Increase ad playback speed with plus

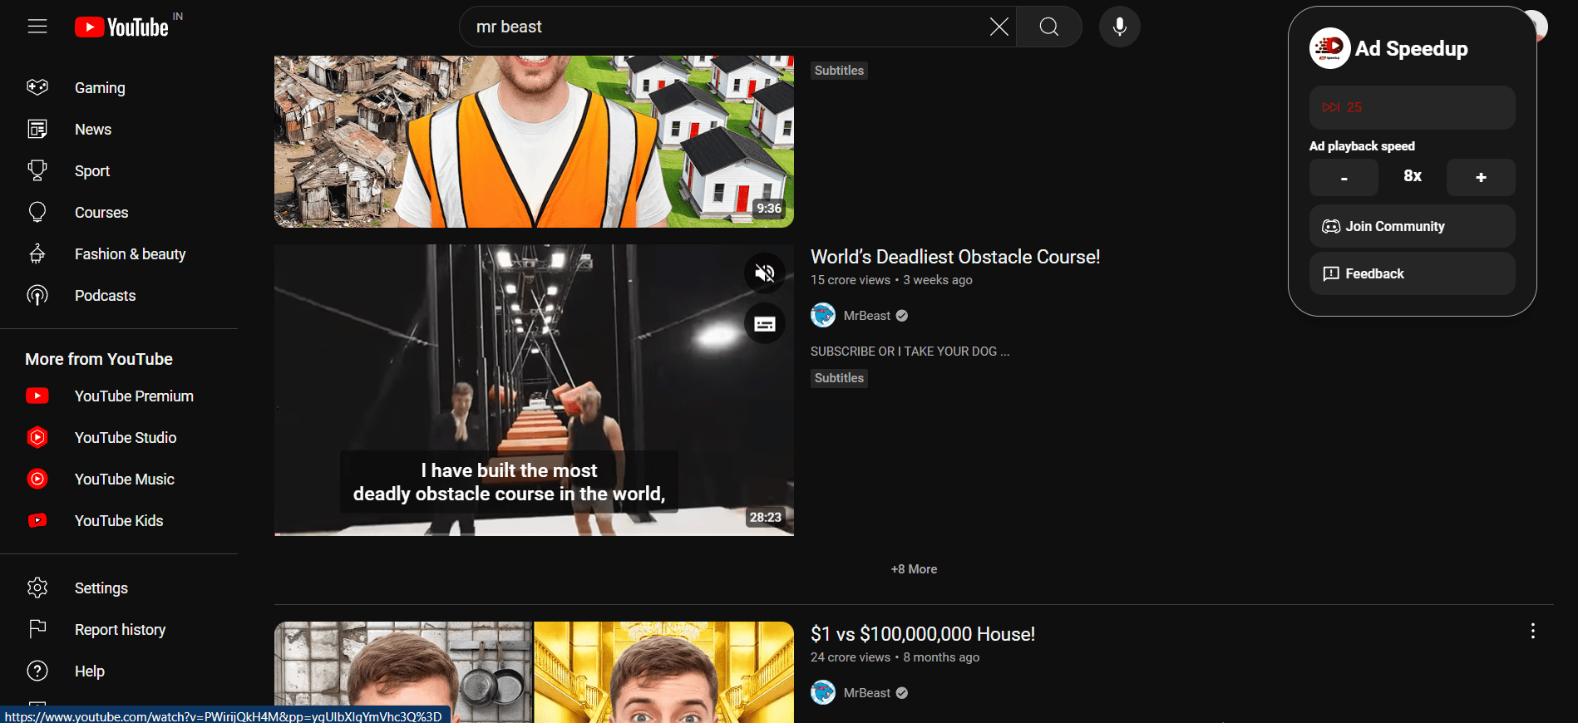coord(1481,177)
